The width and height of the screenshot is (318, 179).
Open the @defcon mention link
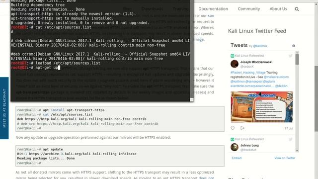(281, 86)
